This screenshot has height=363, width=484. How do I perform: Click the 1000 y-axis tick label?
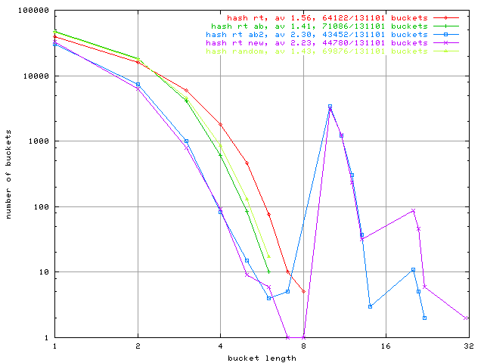pyautogui.click(x=39, y=141)
